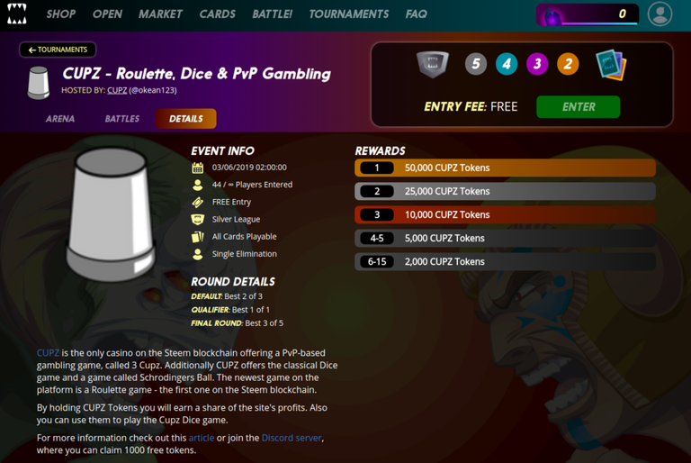Click the card pack icon
Image resolution: width=691 pixels, height=463 pixels.
[611, 66]
